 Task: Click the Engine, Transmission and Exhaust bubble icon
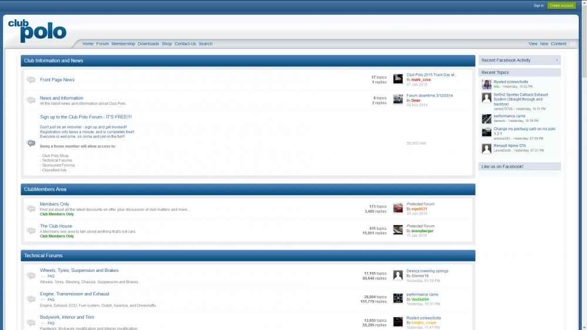[32, 299]
